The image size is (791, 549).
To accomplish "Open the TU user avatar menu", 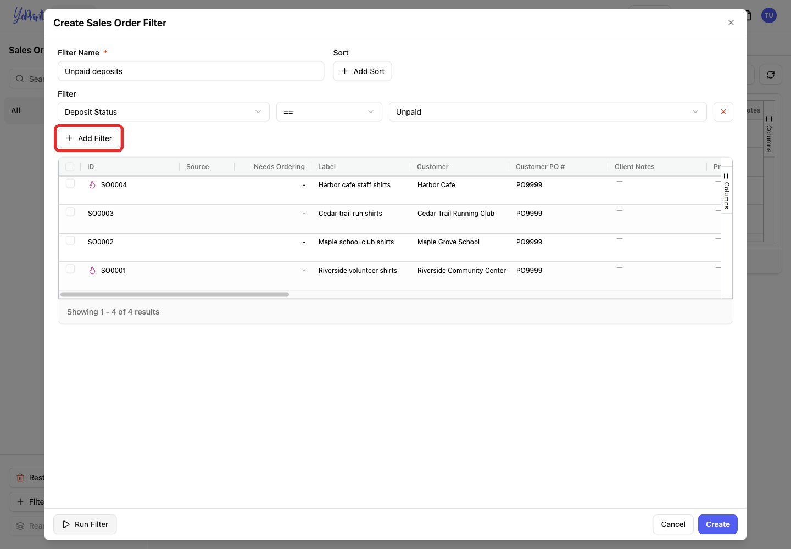I will (x=769, y=15).
